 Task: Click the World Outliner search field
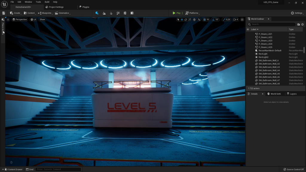pyautogui.click(x=271, y=24)
